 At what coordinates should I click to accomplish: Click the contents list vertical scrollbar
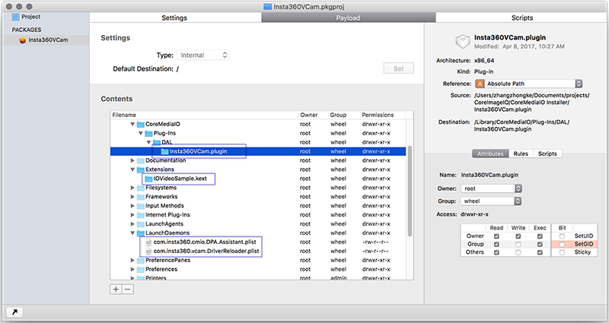410,192
